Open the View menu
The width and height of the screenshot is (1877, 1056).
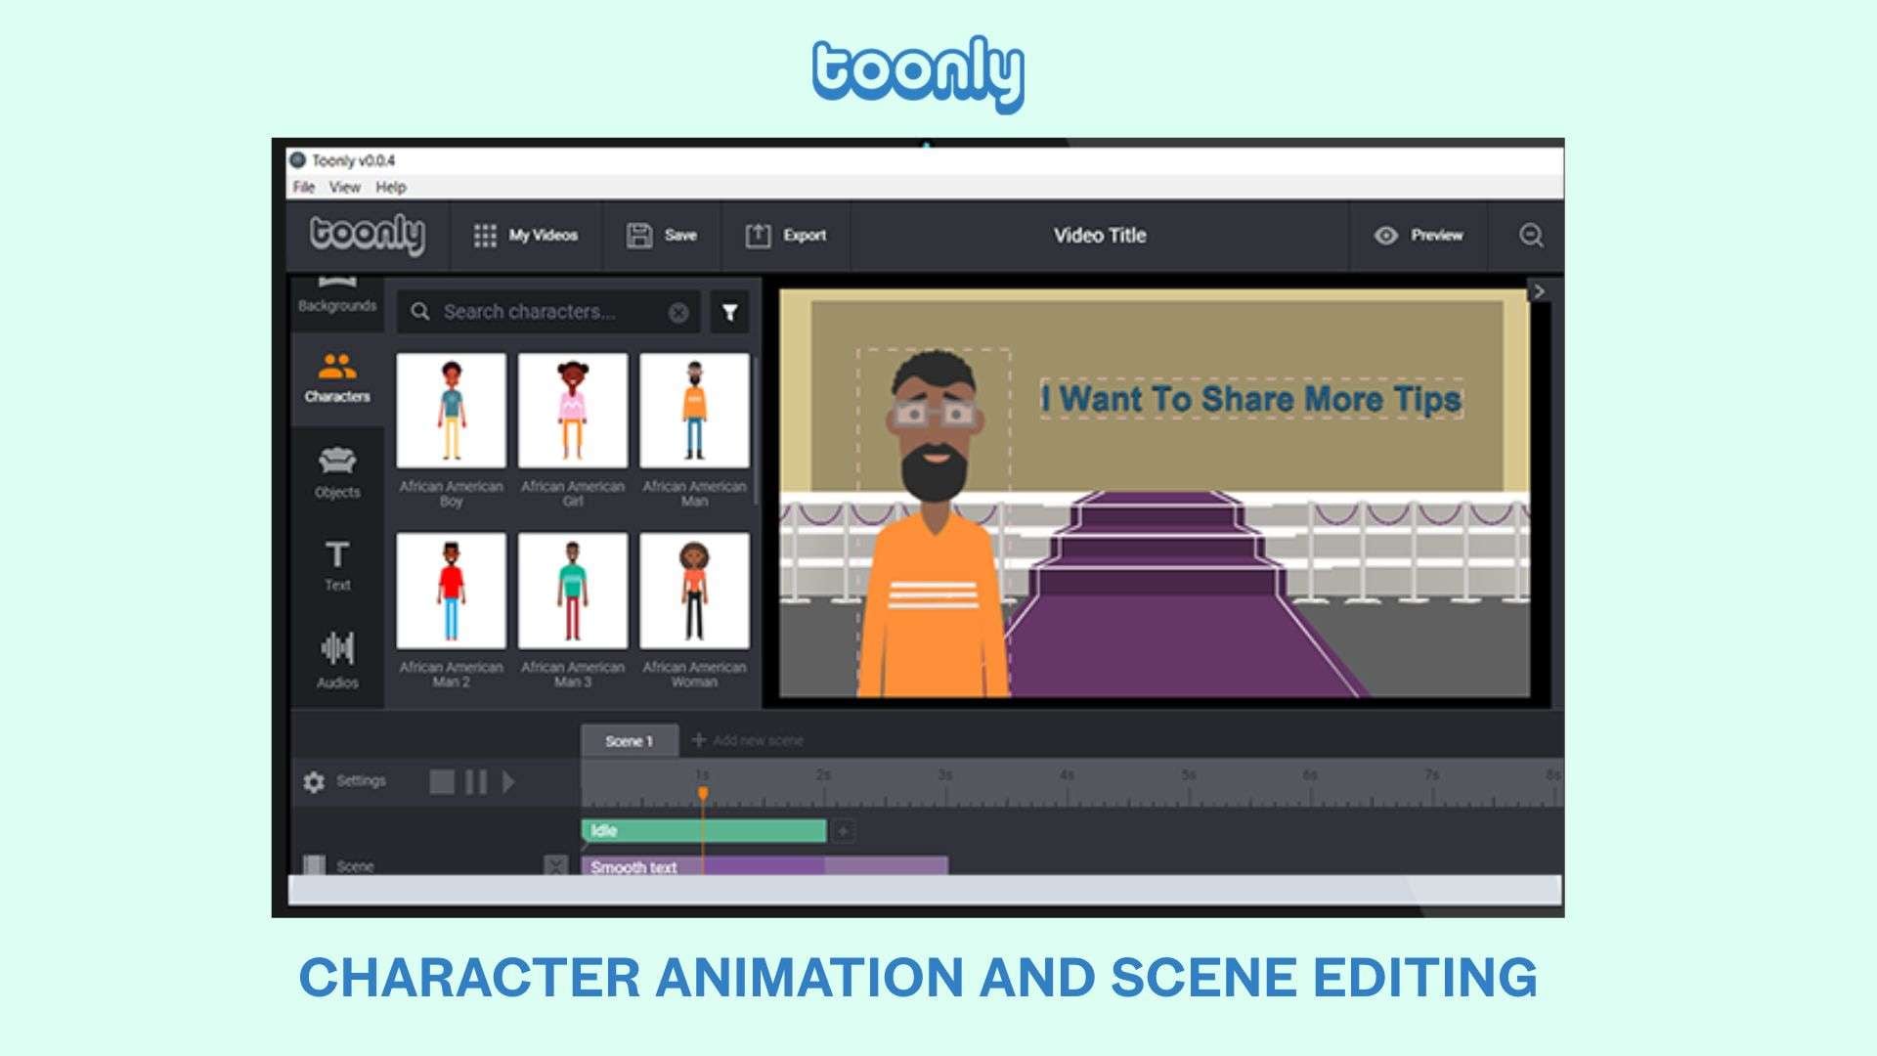[344, 187]
